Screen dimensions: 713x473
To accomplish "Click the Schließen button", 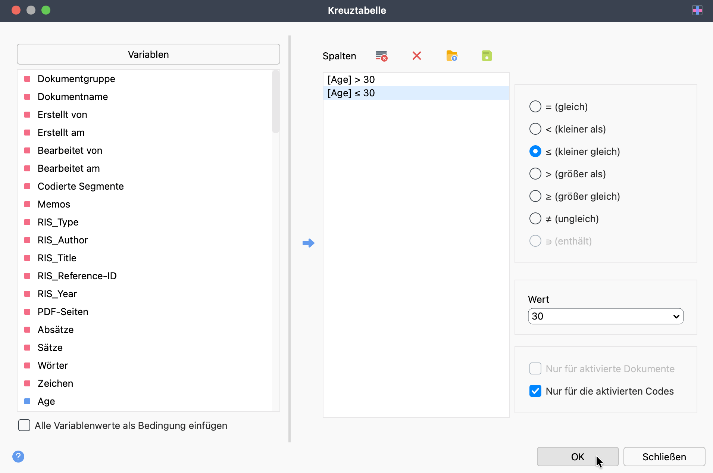I will (664, 457).
